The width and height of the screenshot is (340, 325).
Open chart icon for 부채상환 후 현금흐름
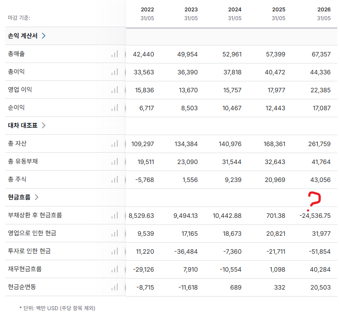click(115, 215)
